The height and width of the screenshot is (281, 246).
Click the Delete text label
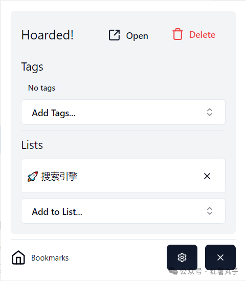click(203, 35)
